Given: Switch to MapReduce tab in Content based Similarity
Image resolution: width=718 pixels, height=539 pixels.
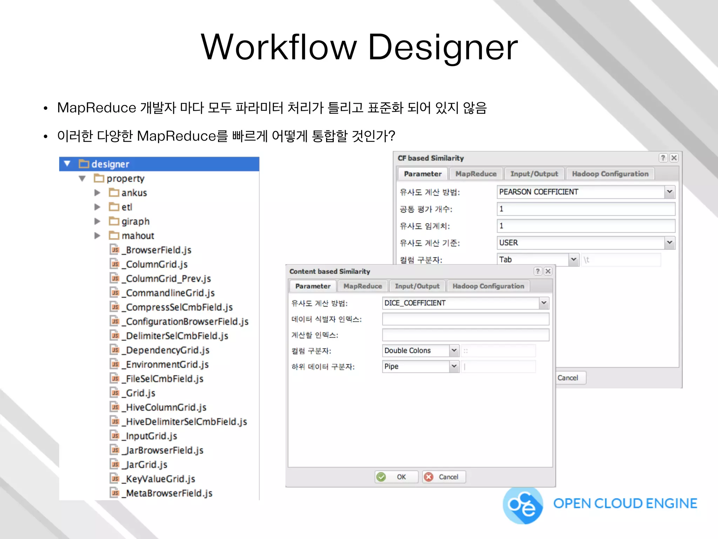Looking at the screenshot, I should tap(363, 286).
